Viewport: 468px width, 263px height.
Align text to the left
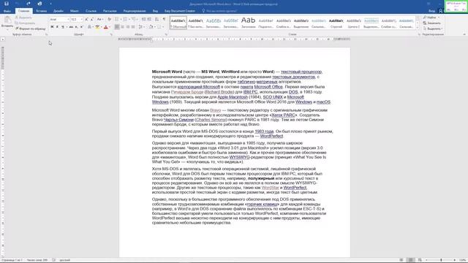click(117, 27)
